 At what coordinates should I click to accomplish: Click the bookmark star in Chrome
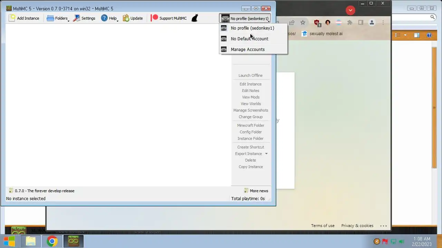tap(303, 23)
